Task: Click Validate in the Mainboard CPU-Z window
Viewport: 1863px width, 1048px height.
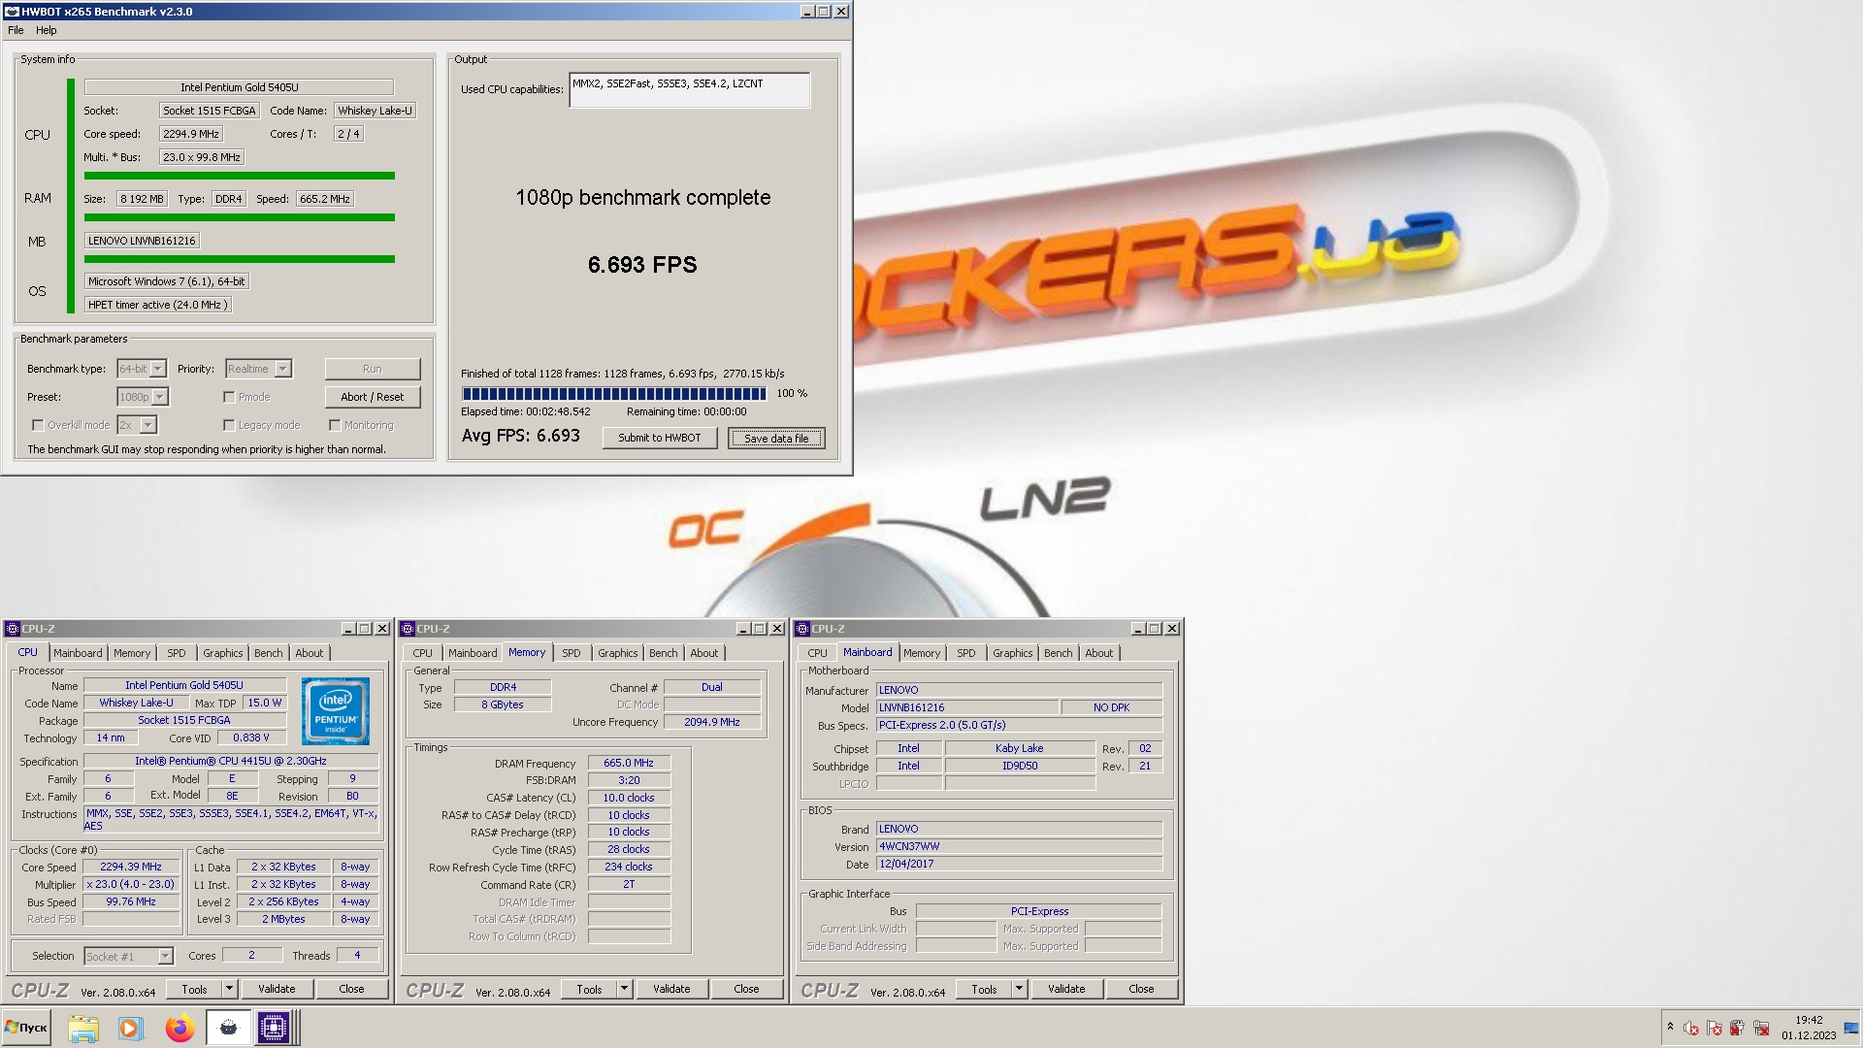Action: [1066, 989]
